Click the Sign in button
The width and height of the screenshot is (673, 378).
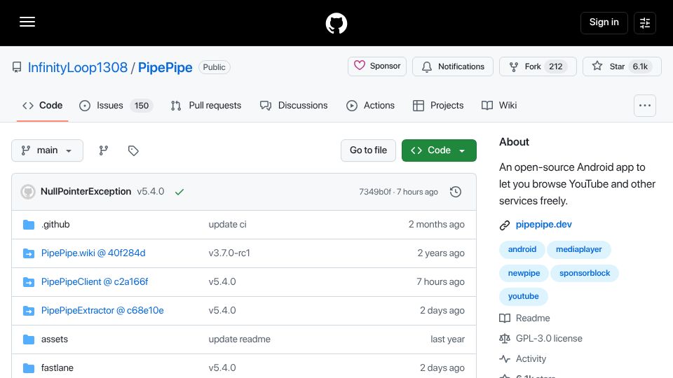click(604, 22)
